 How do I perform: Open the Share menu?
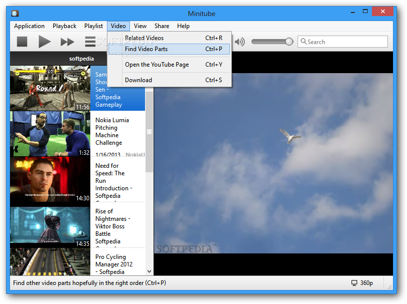click(x=162, y=26)
